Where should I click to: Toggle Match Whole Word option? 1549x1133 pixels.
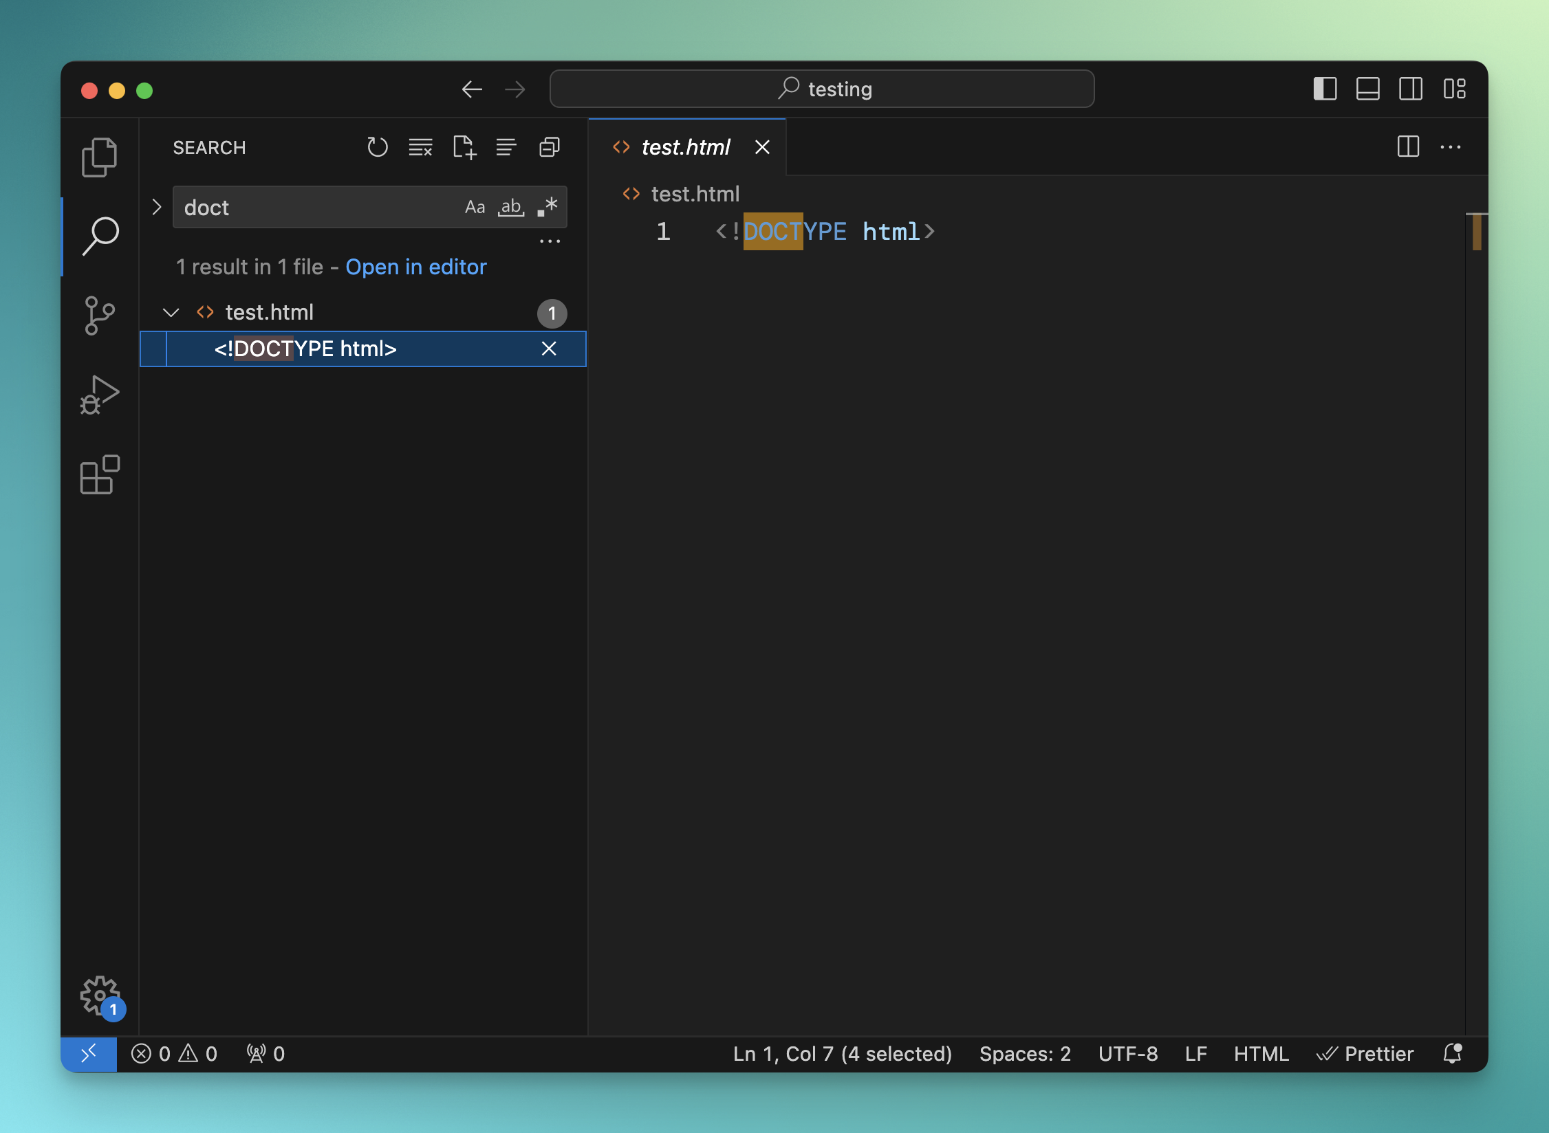point(510,207)
